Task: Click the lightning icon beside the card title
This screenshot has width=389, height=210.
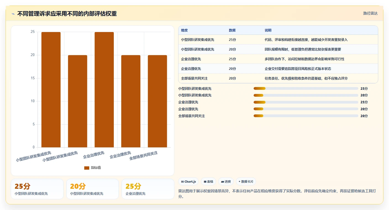Action: coord(13,14)
